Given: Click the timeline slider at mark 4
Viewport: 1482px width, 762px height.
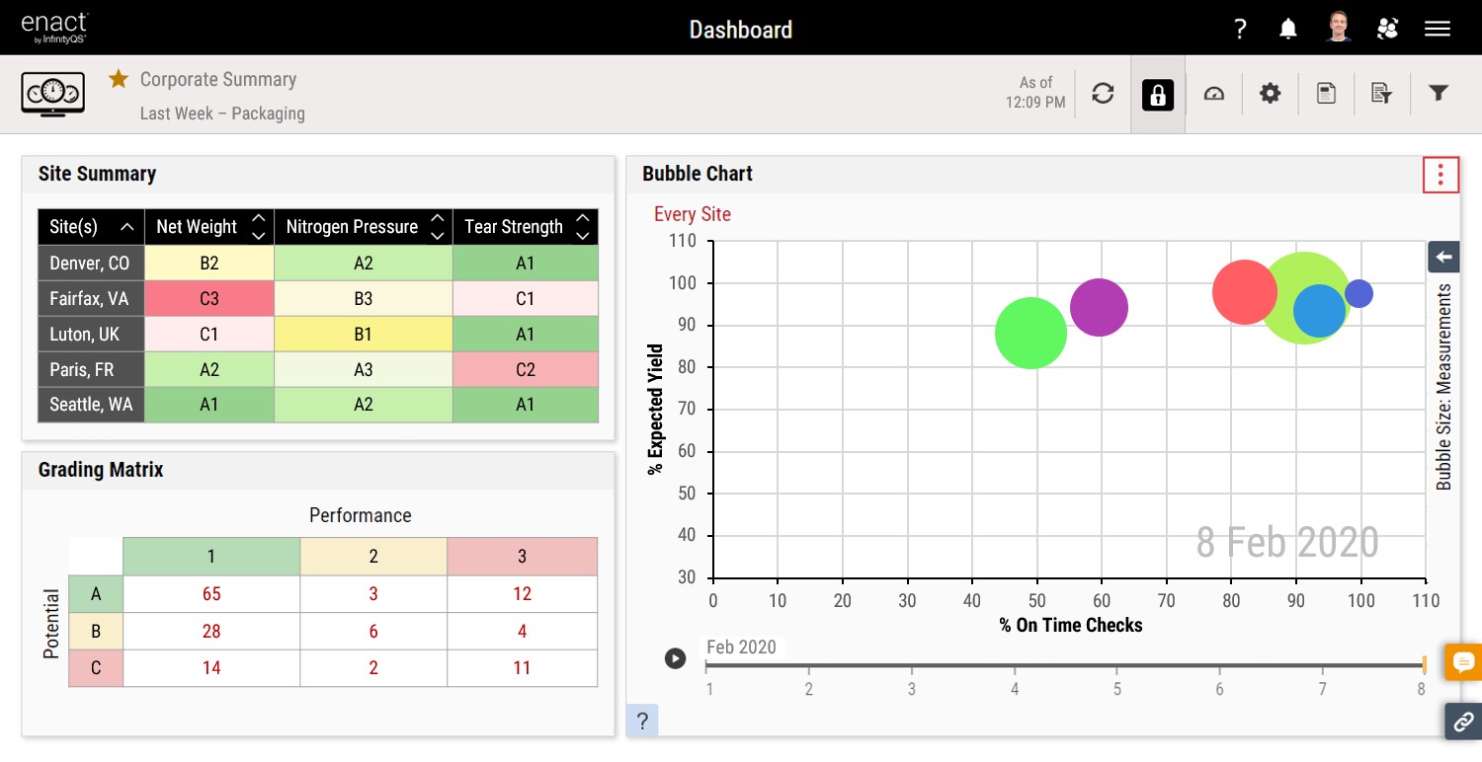Looking at the screenshot, I should pyautogui.click(x=1015, y=666).
